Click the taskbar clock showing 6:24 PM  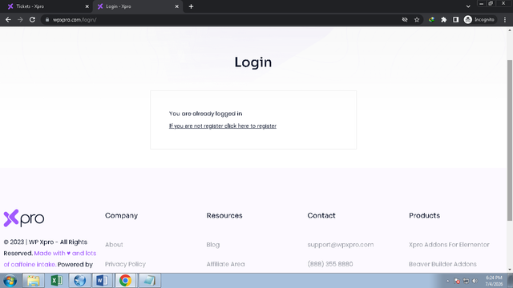494,281
